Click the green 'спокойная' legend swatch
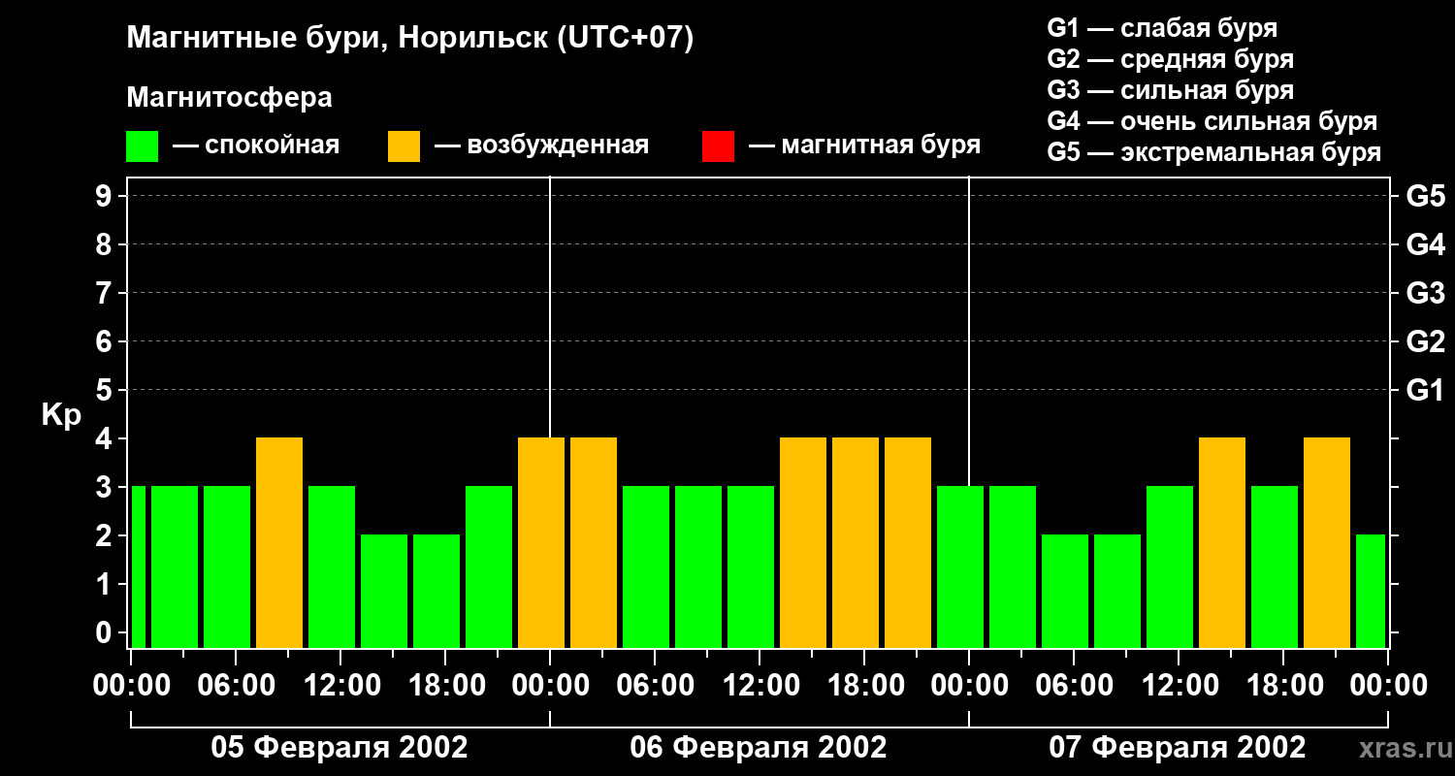Viewport: 1455px width, 776px height. (x=142, y=146)
